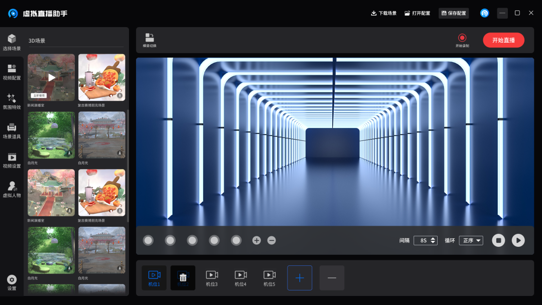Select the topmost 复古赛博朋克场景 pizza thumbnail
Screen dimensions: 542x305
click(x=101, y=77)
